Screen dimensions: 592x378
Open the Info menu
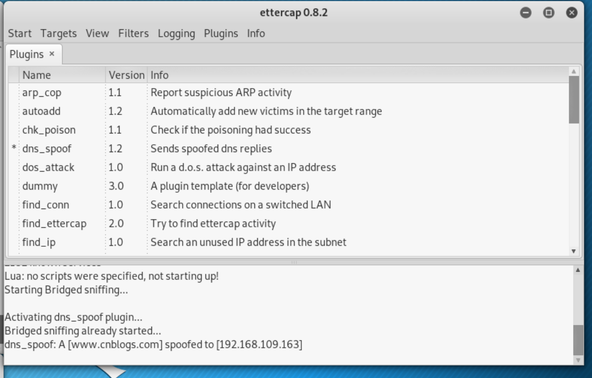point(256,33)
